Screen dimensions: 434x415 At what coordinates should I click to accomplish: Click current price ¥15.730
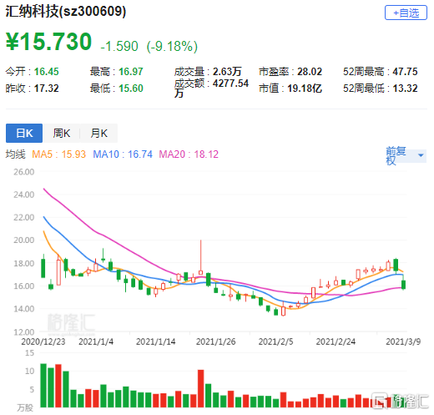(x=48, y=42)
